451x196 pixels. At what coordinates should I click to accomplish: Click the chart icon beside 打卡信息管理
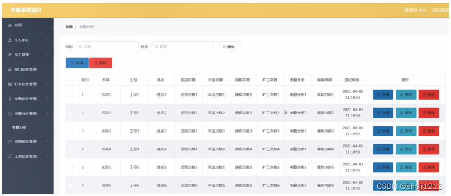coord(10,84)
